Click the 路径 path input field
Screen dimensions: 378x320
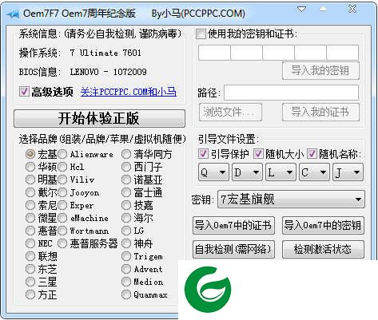pyautogui.click(x=291, y=93)
